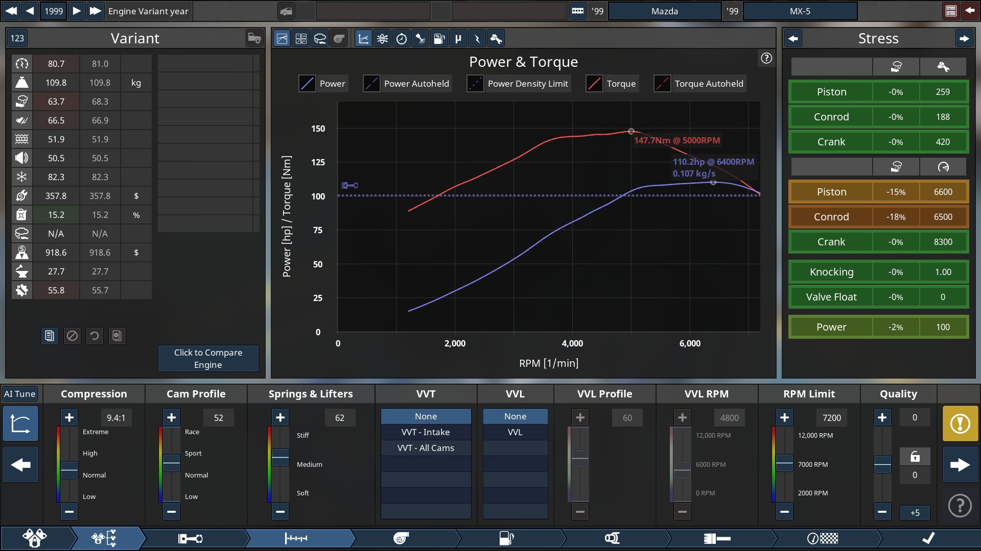The image size is (981, 551).
Task: Increase Cam Profile with plus button
Action: (171, 417)
